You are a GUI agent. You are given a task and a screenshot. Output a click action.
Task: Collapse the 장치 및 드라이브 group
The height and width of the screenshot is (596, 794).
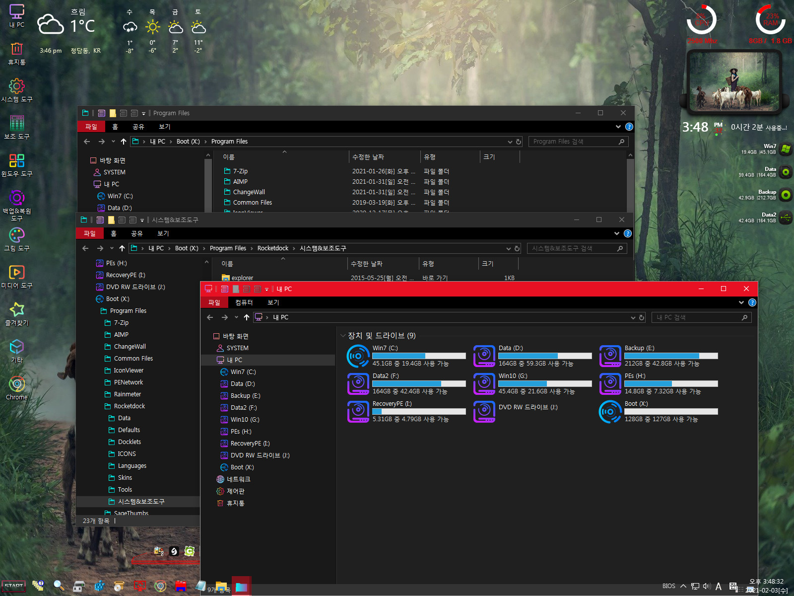click(343, 336)
